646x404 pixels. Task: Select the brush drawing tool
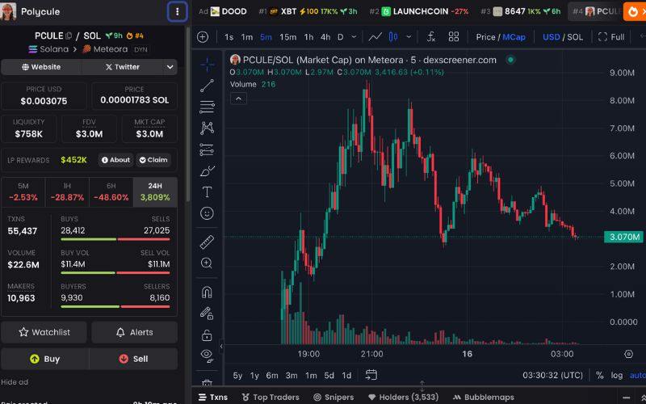207,171
